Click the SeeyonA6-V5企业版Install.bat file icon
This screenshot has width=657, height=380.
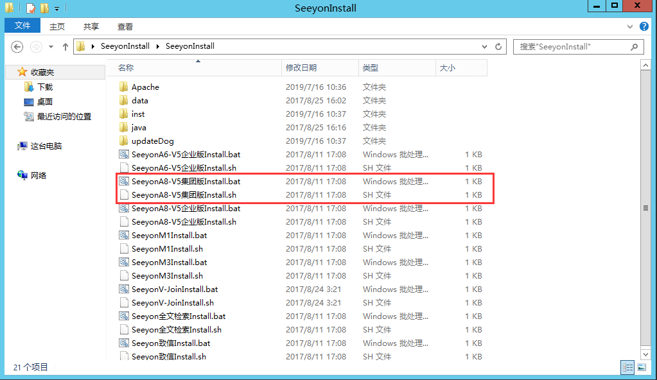[x=123, y=154]
